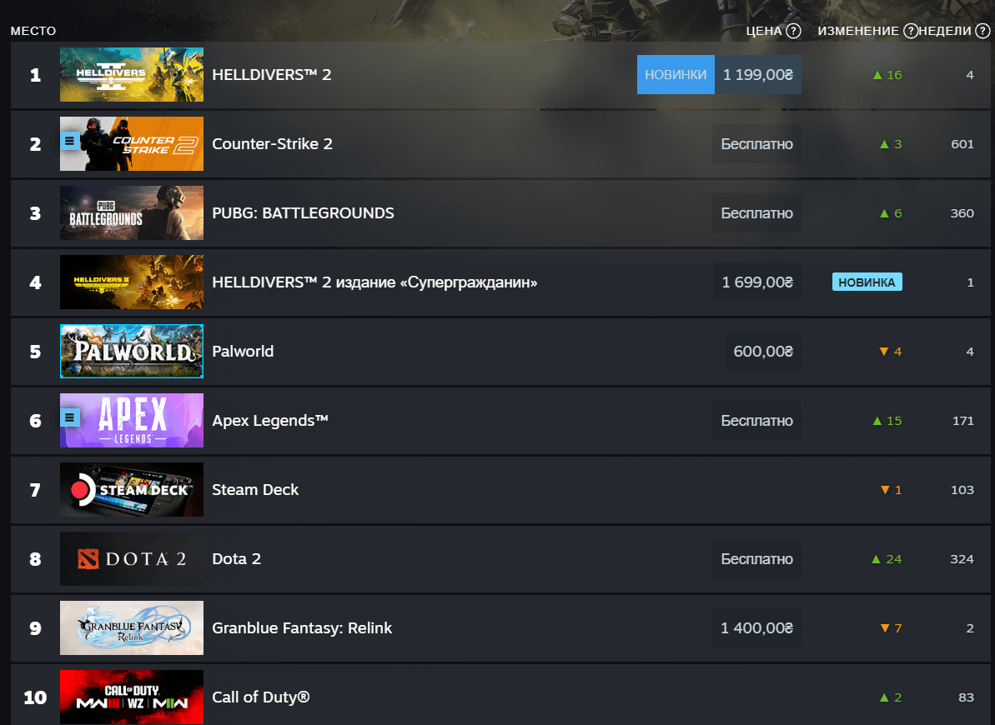This screenshot has width=995, height=725.
Task: Open the HELLDIVERS 2 Суперграждании edition cover image
Action: coord(132,282)
